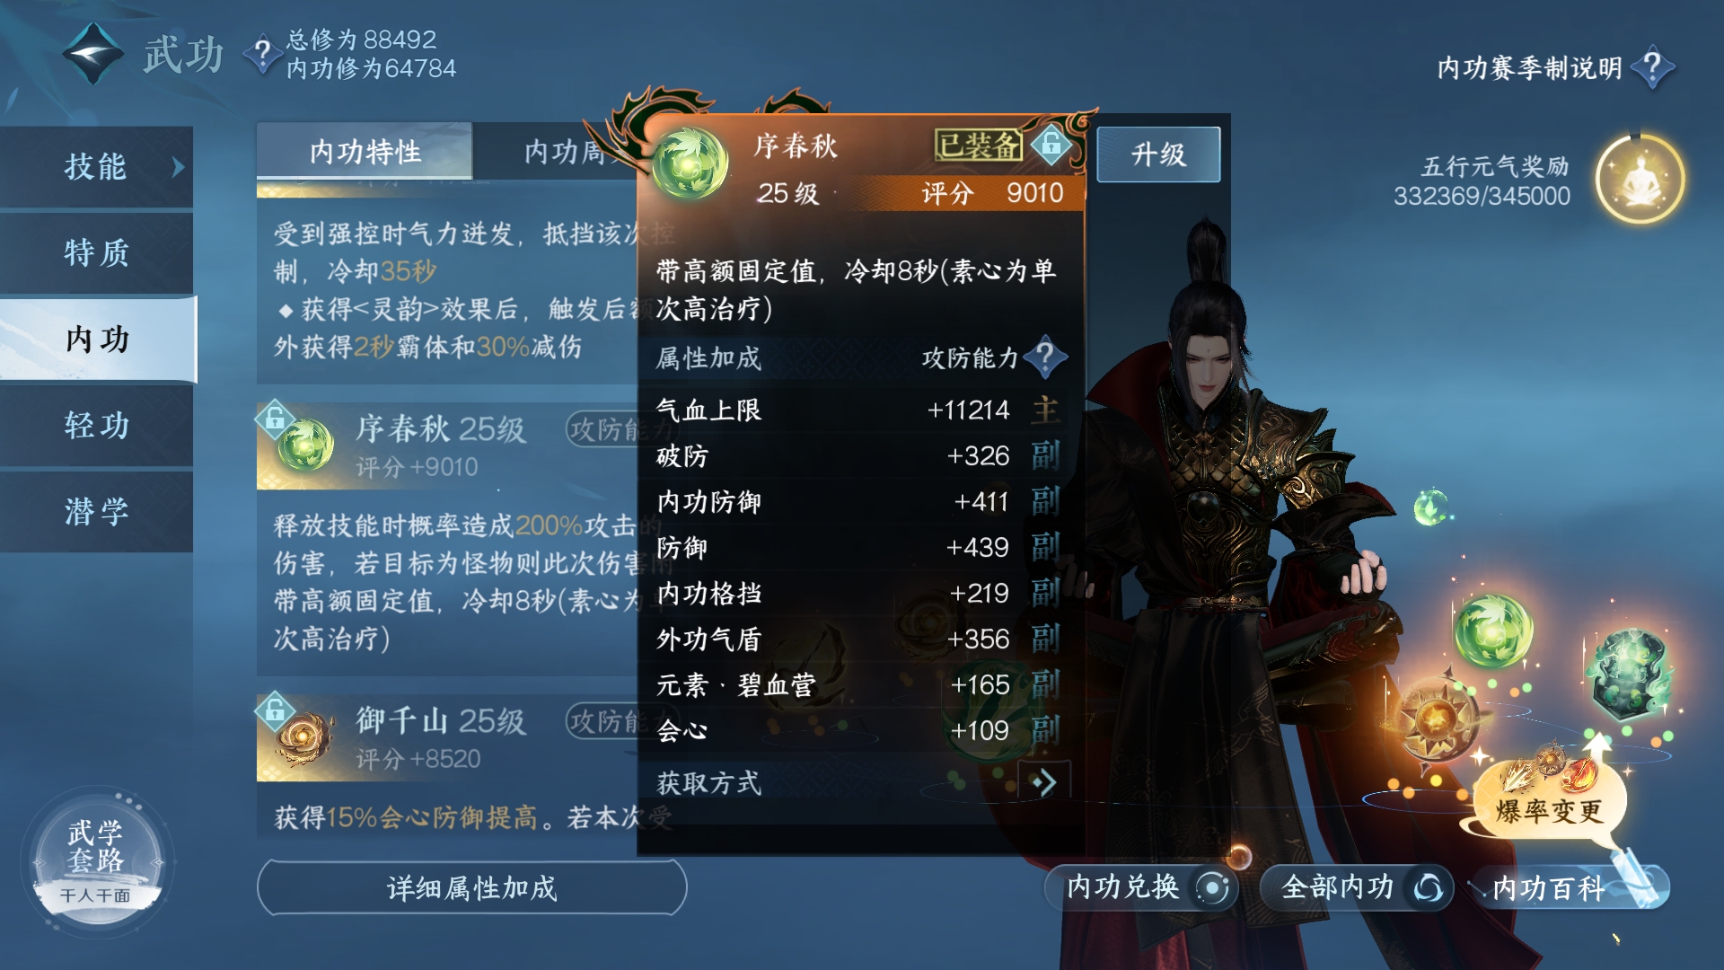Open the 总修为 question mark help

tap(262, 54)
